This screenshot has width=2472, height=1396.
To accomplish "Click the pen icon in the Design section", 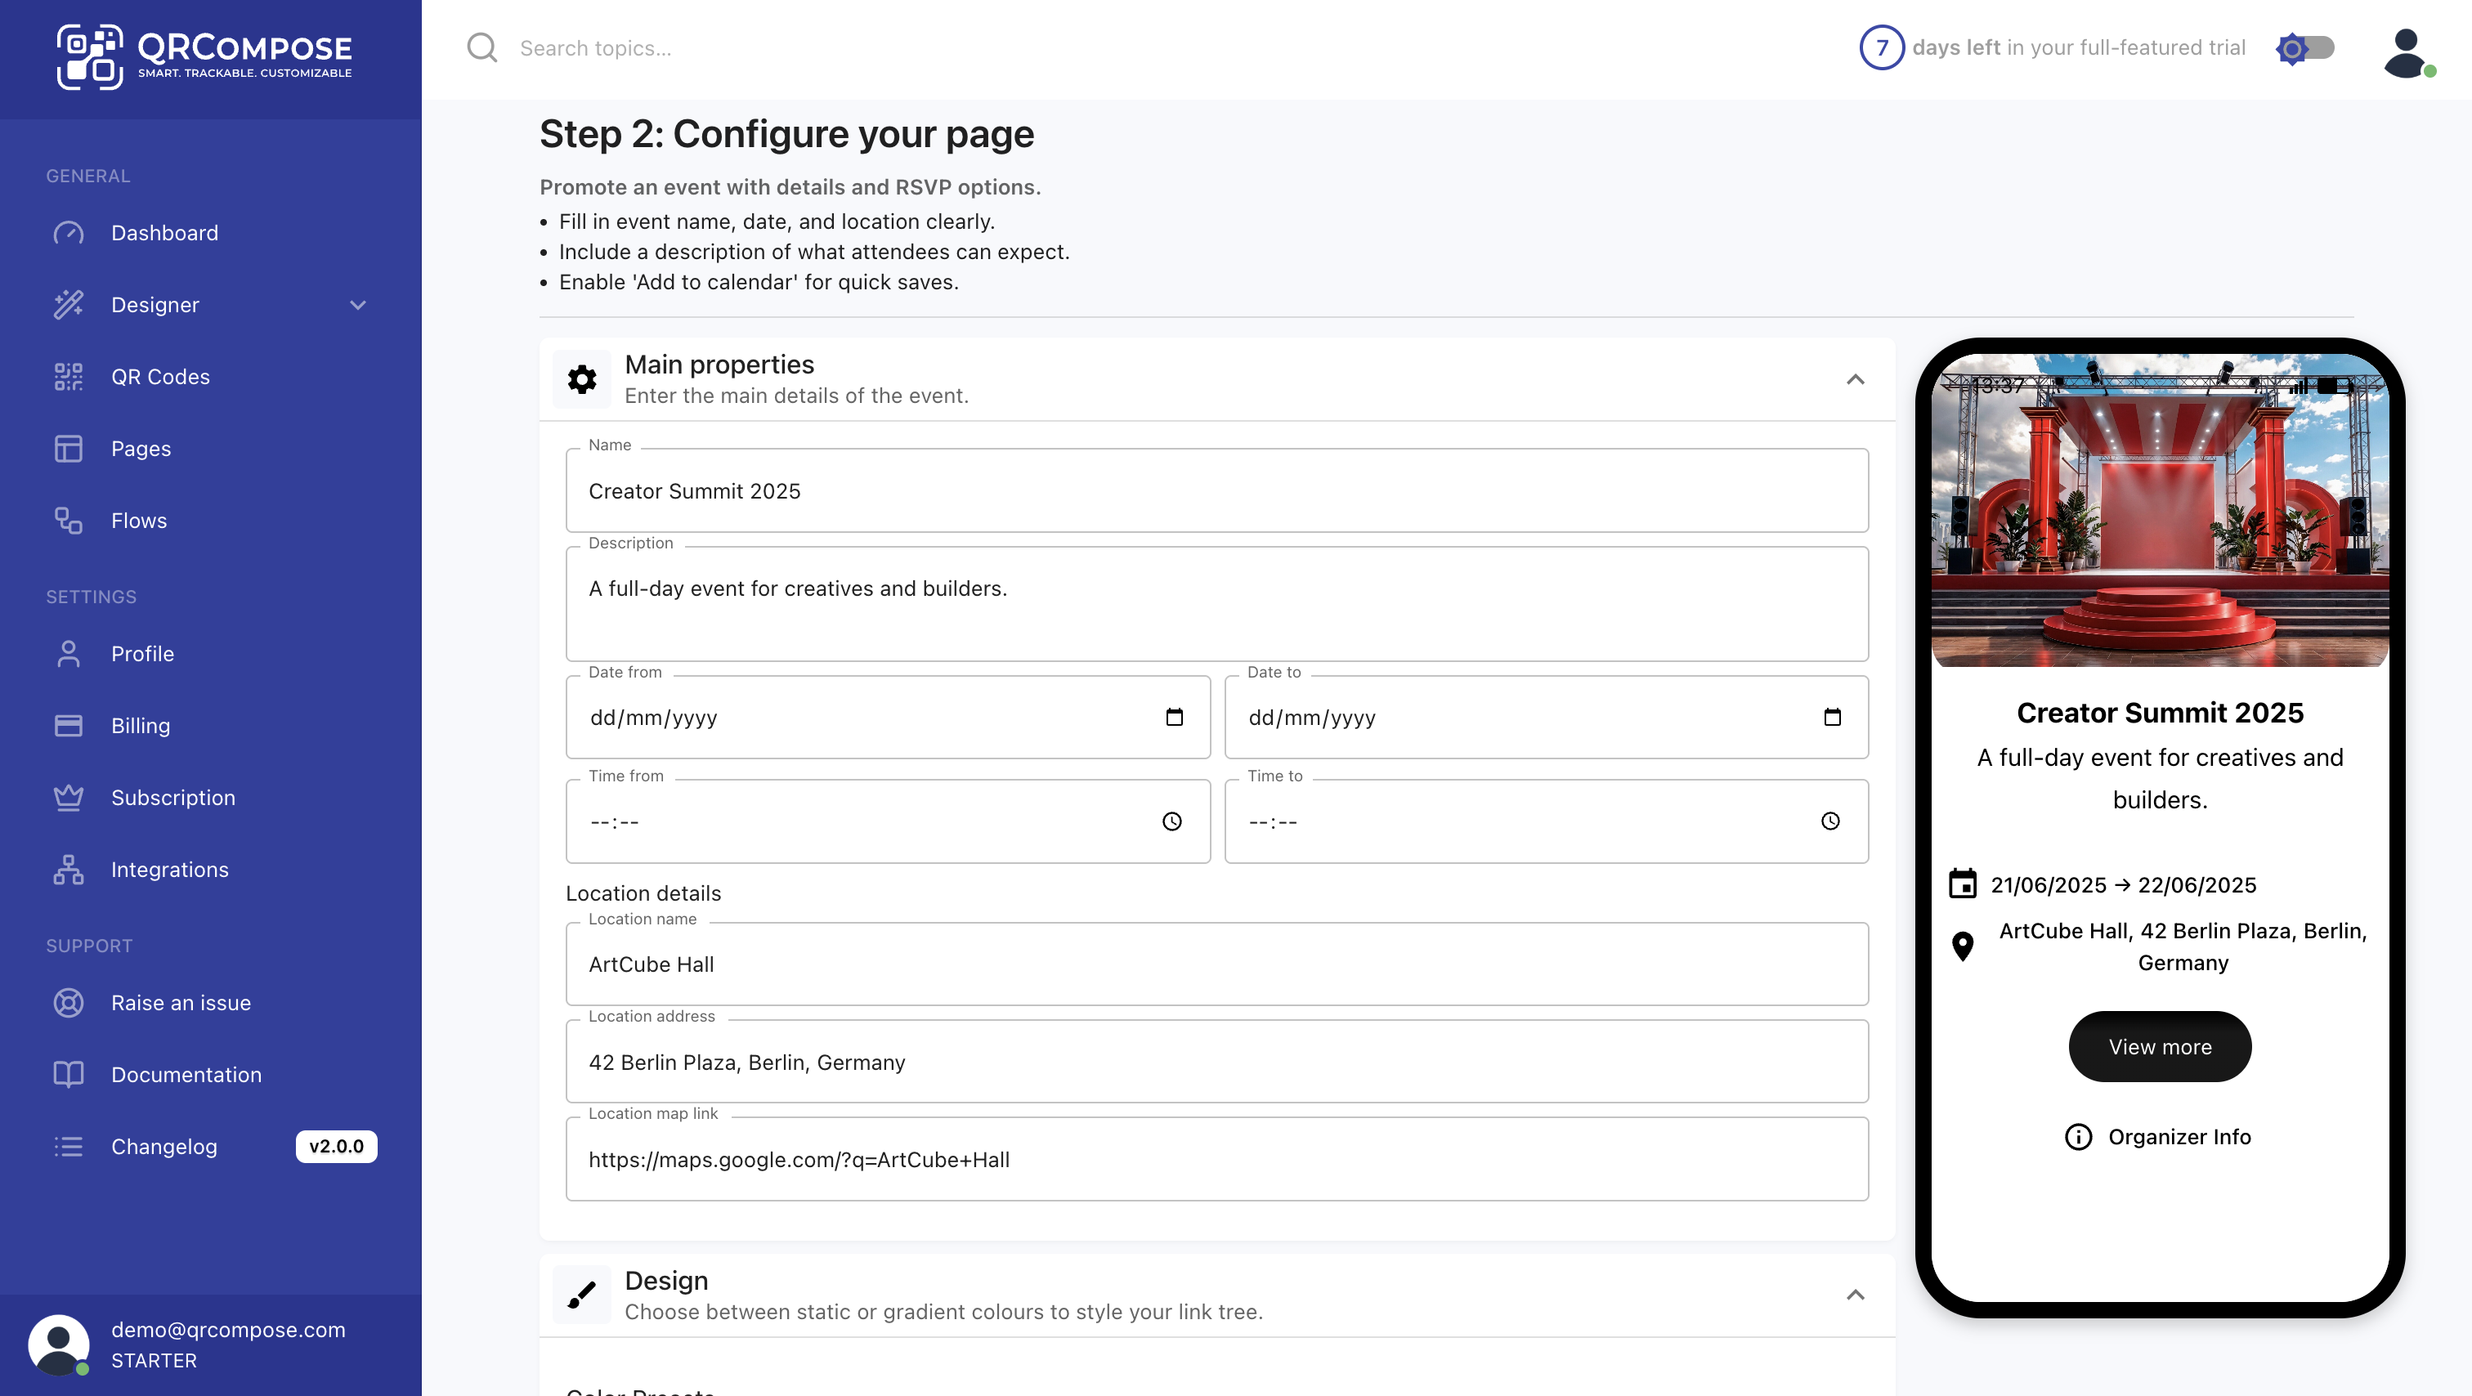I will 583,1293.
